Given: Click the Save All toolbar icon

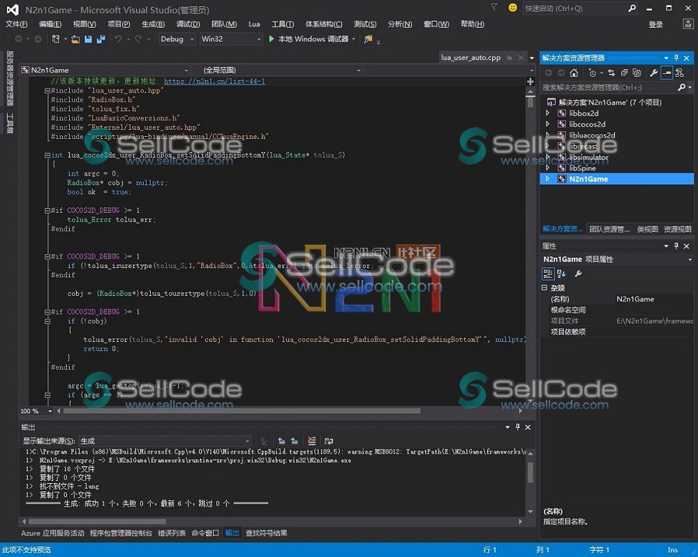Looking at the screenshot, I should point(101,39).
